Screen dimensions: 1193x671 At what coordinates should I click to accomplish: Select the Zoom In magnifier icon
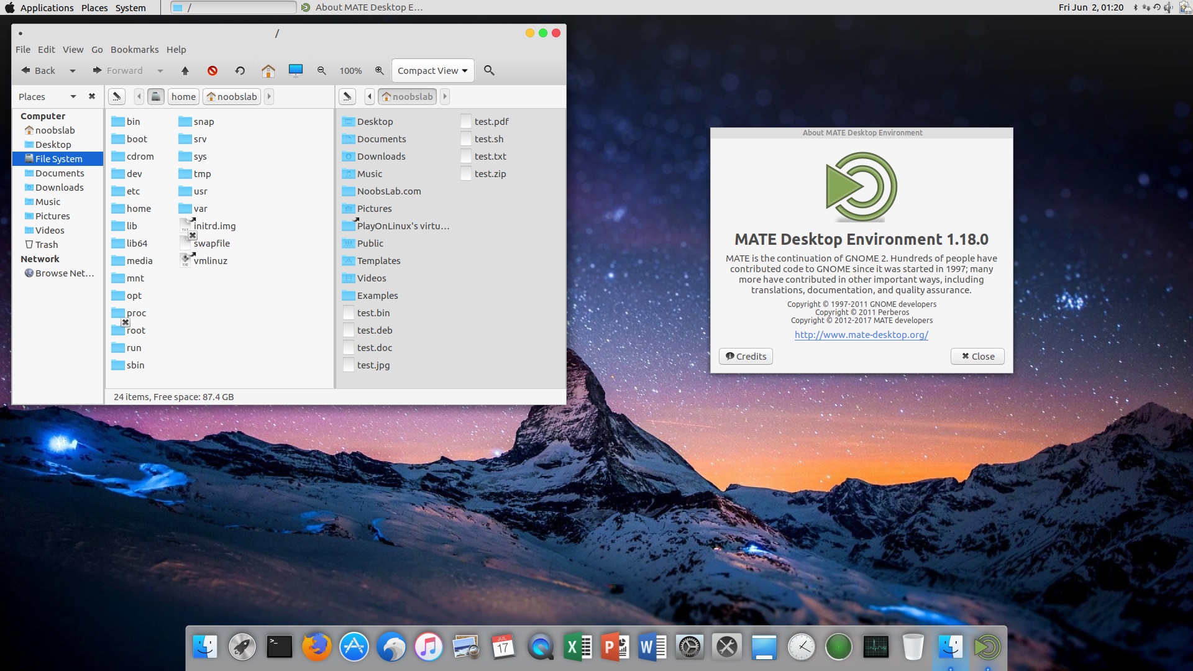click(x=380, y=70)
